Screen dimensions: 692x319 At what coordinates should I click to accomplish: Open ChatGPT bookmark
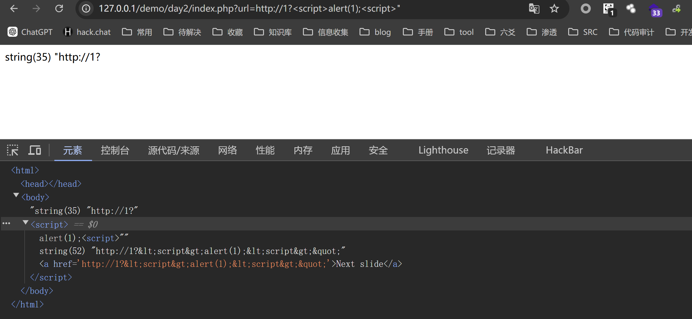pos(30,32)
